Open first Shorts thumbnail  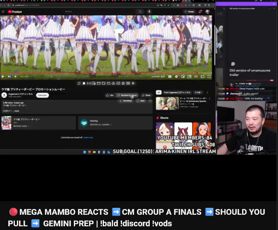click(x=165, y=135)
